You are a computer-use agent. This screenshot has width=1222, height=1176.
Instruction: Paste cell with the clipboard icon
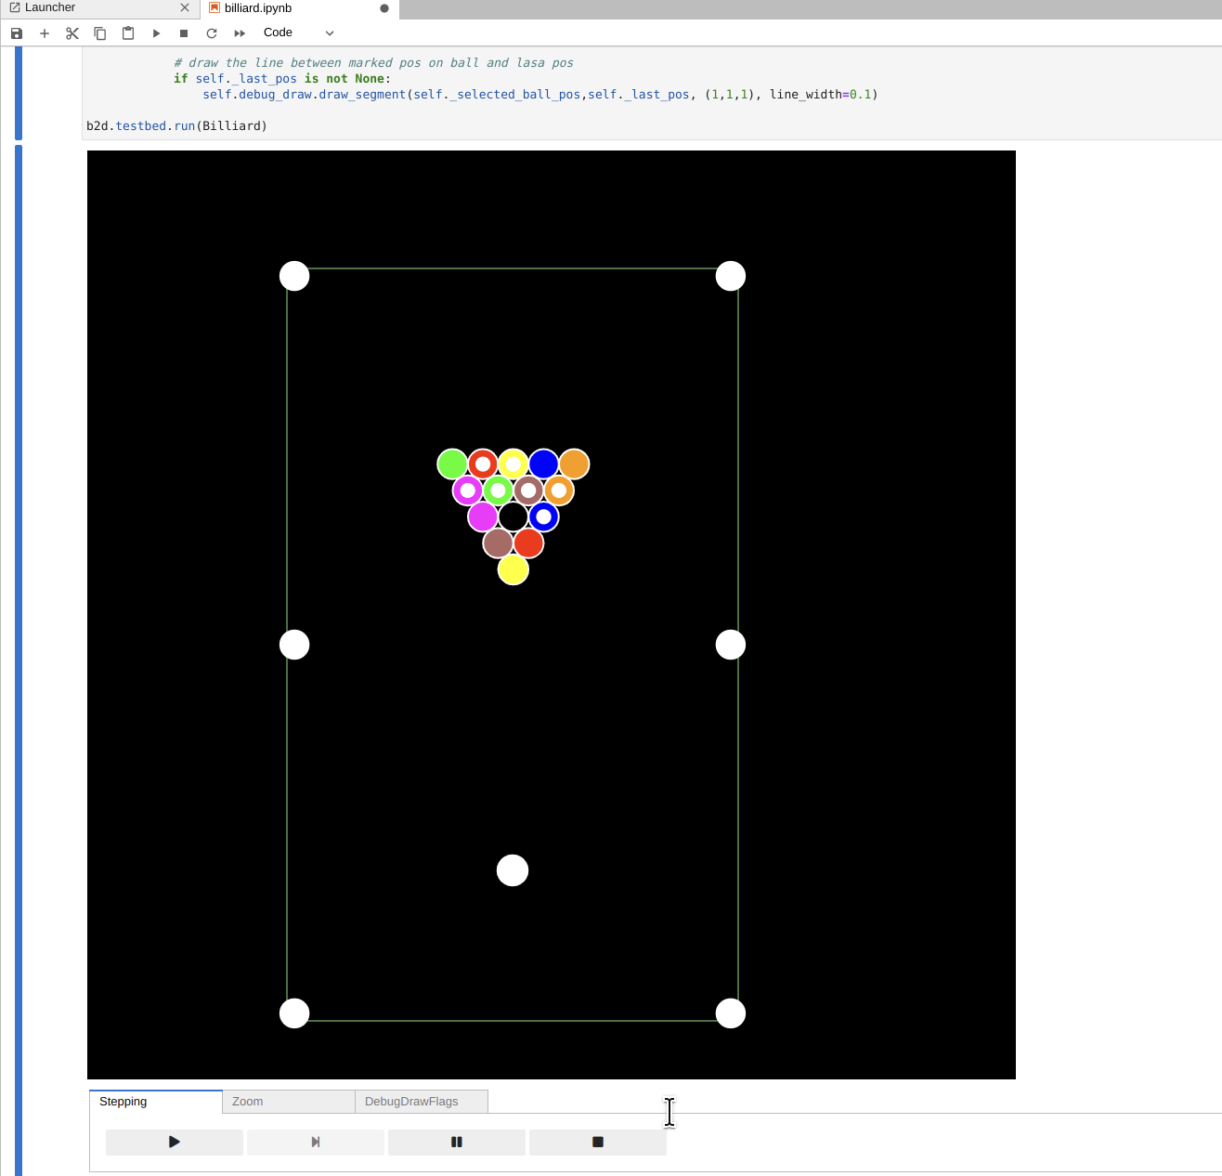click(128, 33)
